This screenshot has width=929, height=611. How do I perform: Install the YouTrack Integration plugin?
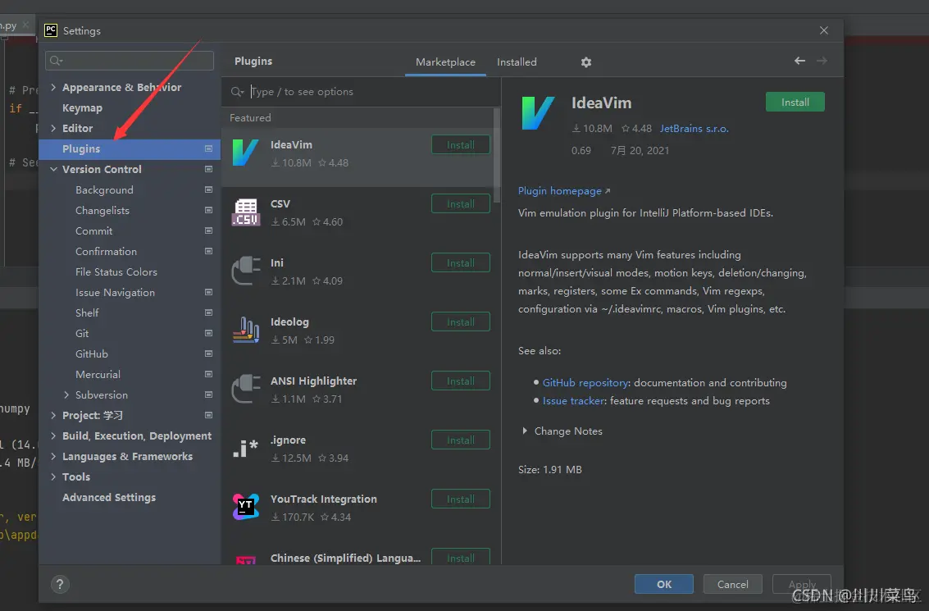[x=460, y=499]
